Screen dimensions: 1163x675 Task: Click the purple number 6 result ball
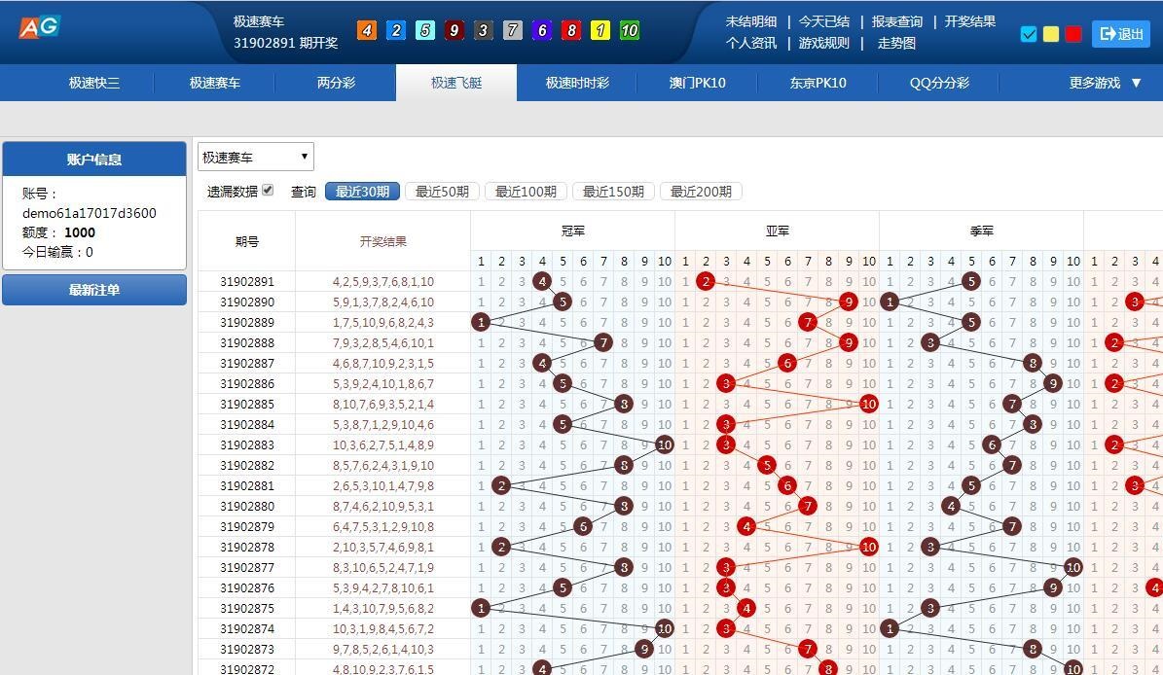click(x=542, y=31)
